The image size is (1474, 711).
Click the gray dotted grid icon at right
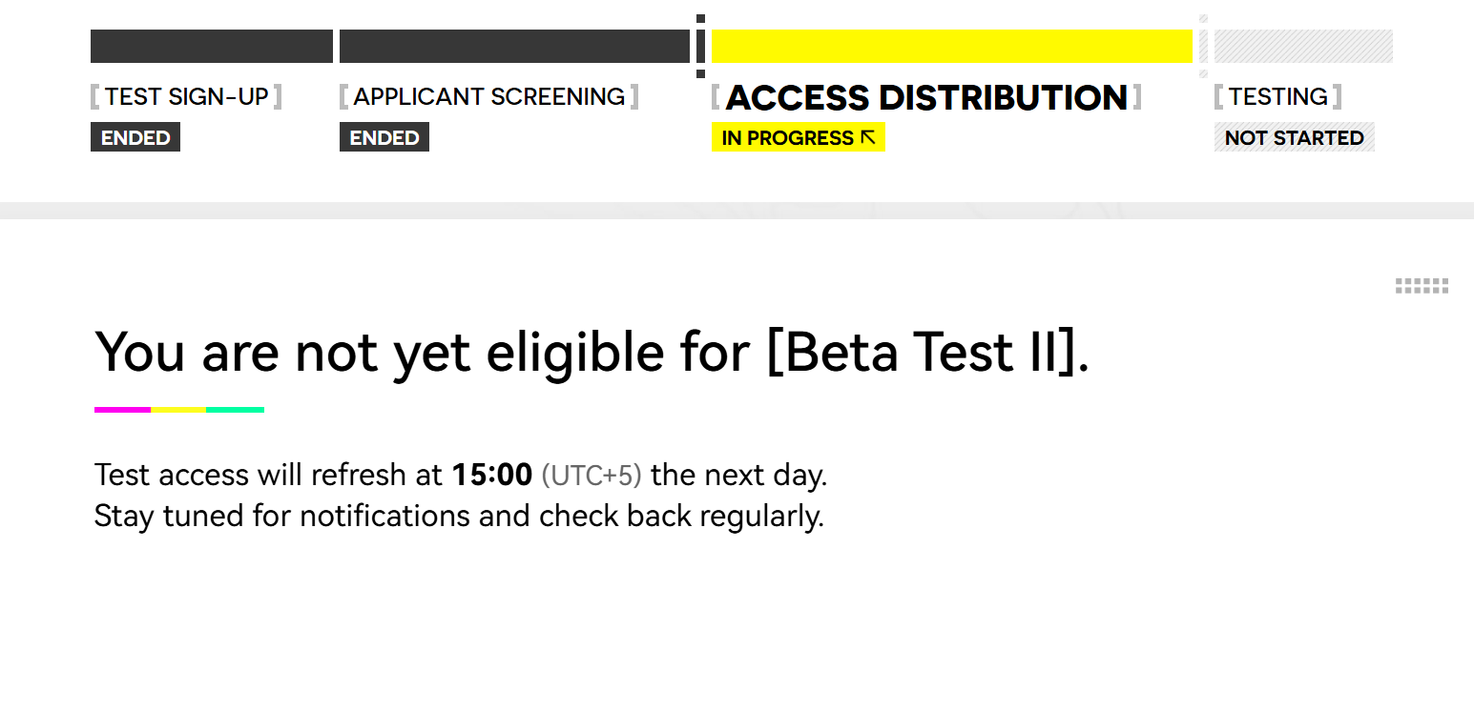pyautogui.click(x=1422, y=286)
